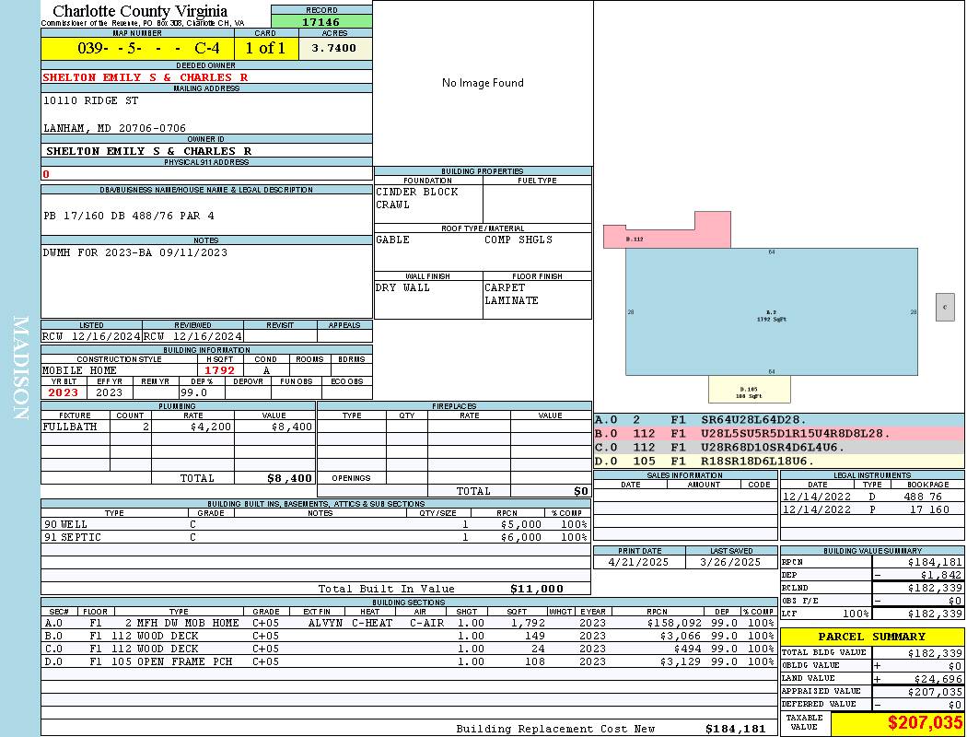Click section D.0 105 OPEN FRAME PCH
The width and height of the screenshot is (967, 737).
[409, 661]
